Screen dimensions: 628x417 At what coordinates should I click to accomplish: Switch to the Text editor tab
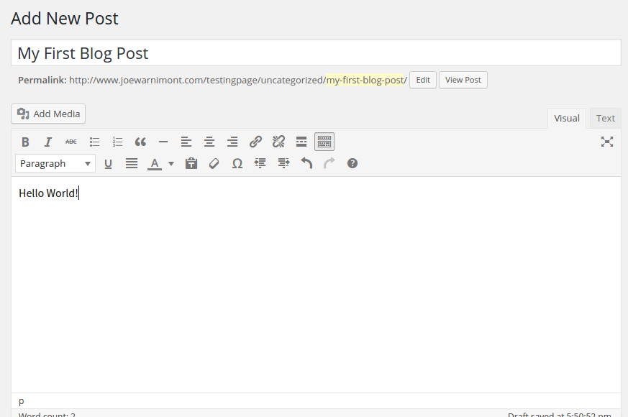[605, 119]
